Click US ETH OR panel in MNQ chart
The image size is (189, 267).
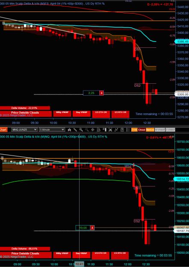pos(100,255)
